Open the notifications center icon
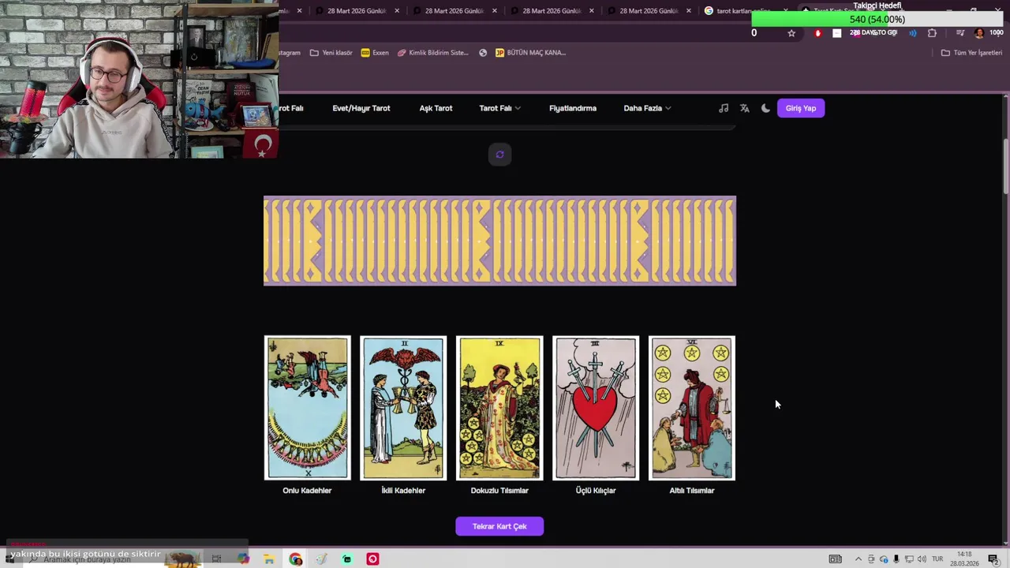This screenshot has height=568, width=1010. 993,559
